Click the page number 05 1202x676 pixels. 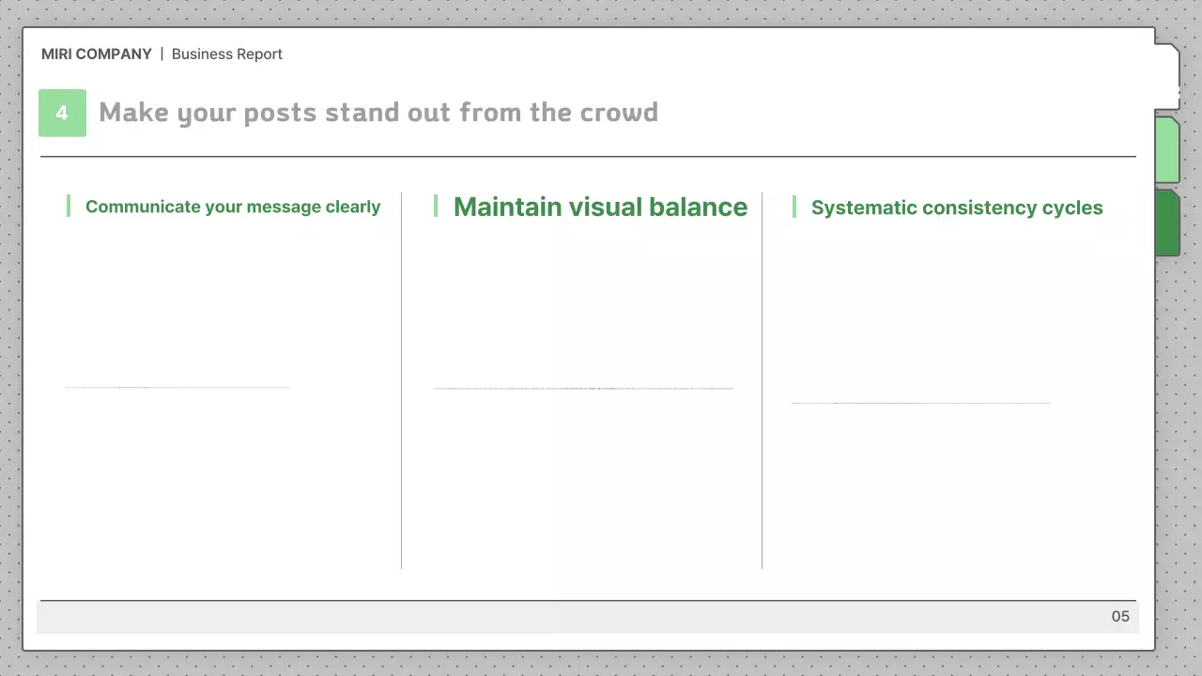point(1119,616)
